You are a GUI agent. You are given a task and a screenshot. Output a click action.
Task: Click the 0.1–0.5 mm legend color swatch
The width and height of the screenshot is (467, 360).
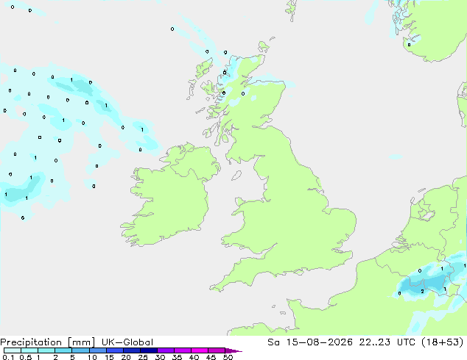point(13,350)
